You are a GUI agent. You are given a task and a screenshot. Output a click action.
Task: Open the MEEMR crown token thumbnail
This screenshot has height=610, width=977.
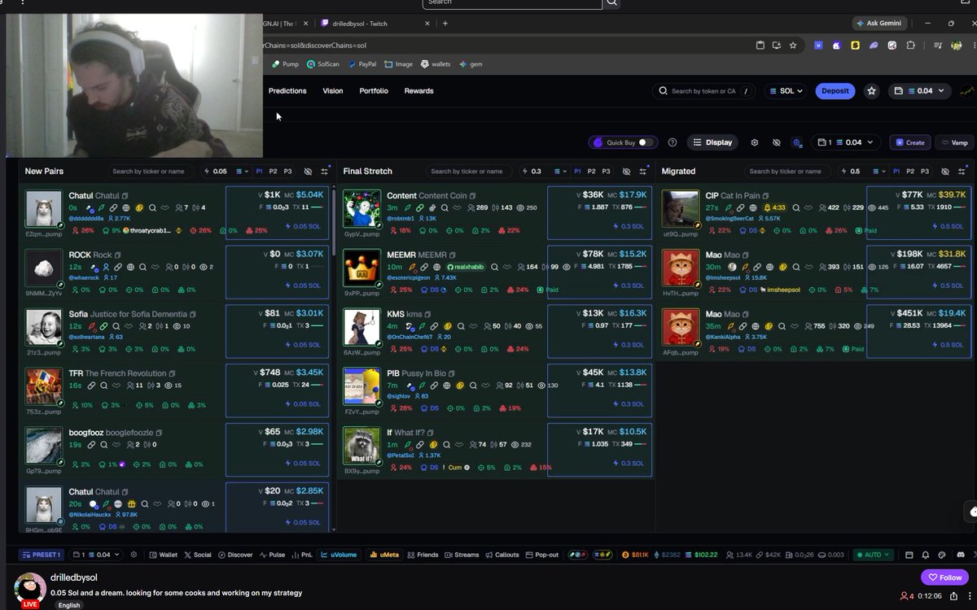pyautogui.click(x=361, y=268)
